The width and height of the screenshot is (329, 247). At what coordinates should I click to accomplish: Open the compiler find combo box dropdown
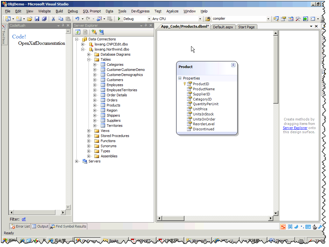[268, 19]
